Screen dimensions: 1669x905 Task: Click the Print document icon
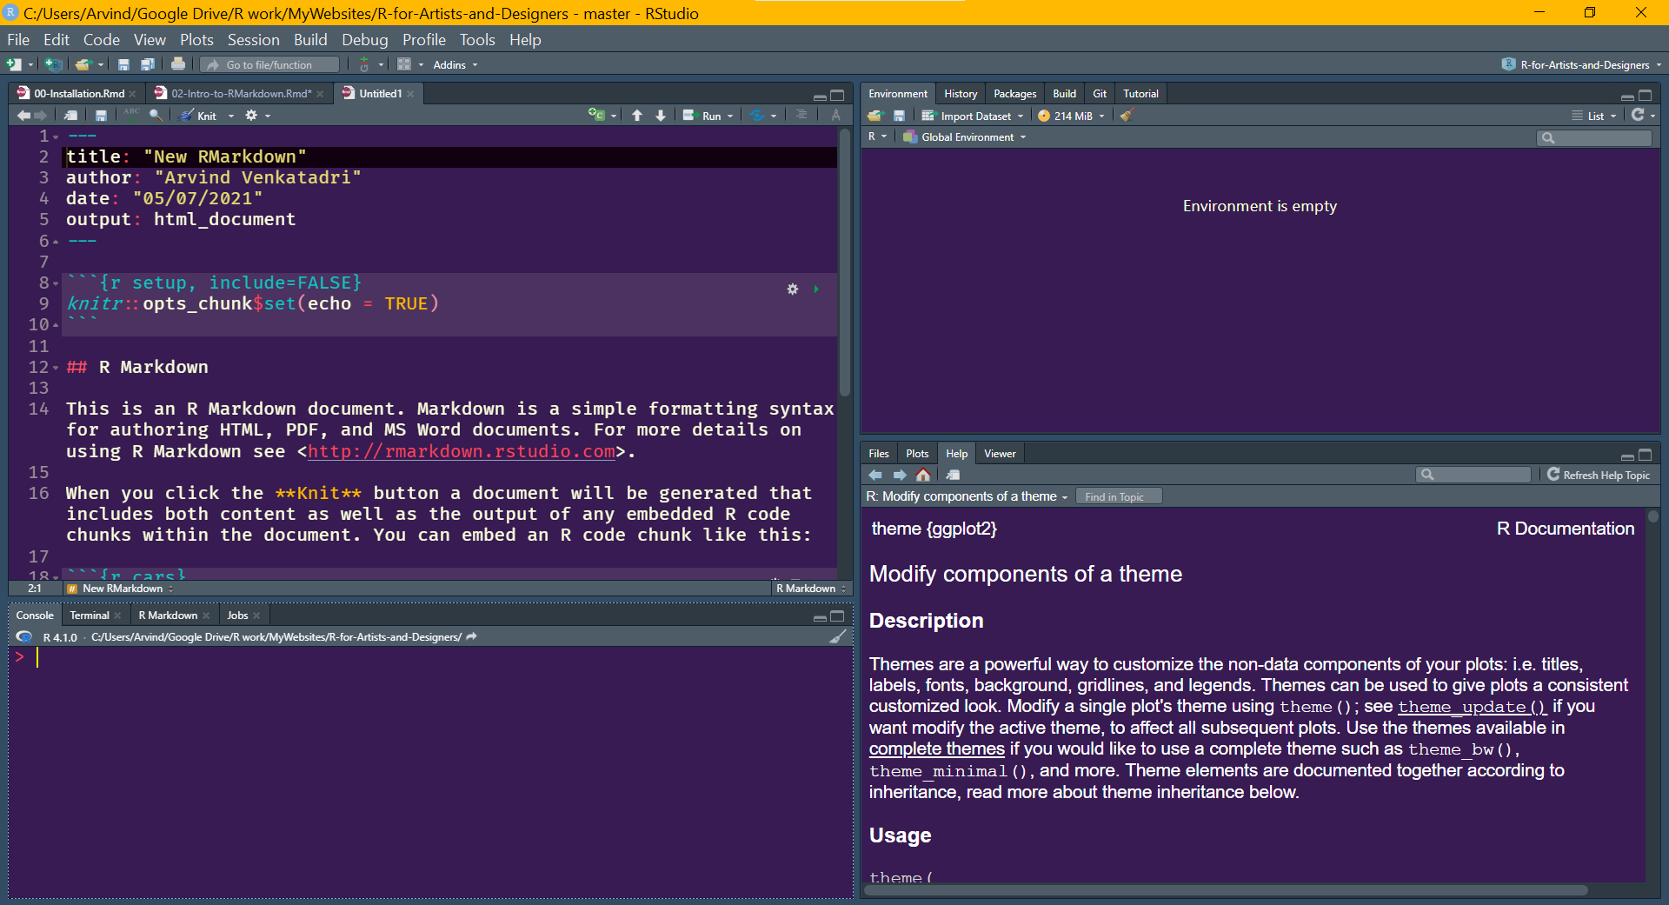178,63
